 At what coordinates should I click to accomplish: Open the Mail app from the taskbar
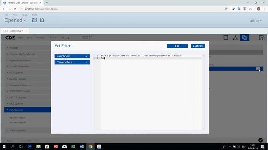pos(64,146)
